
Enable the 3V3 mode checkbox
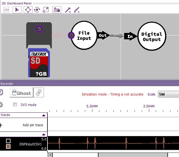point(15,105)
